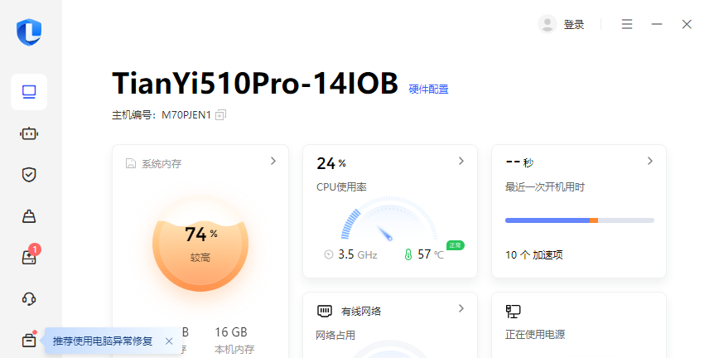Click the user avatar icon

click(x=547, y=24)
